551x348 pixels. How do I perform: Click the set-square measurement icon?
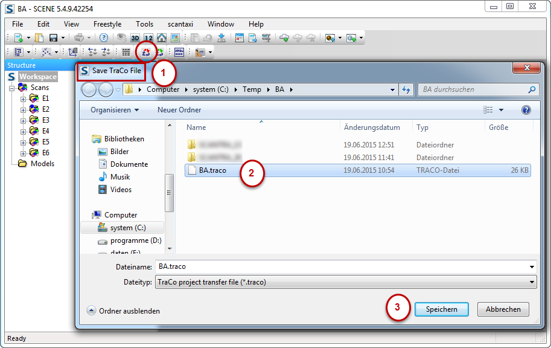[200, 53]
